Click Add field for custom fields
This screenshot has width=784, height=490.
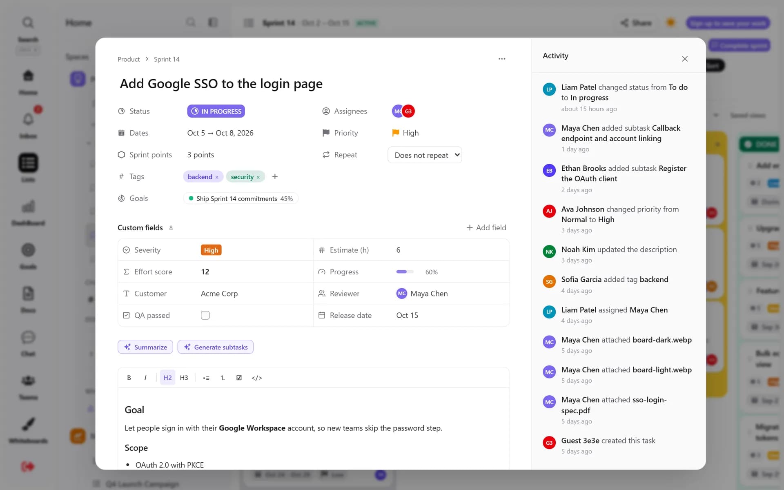[x=486, y=227]
